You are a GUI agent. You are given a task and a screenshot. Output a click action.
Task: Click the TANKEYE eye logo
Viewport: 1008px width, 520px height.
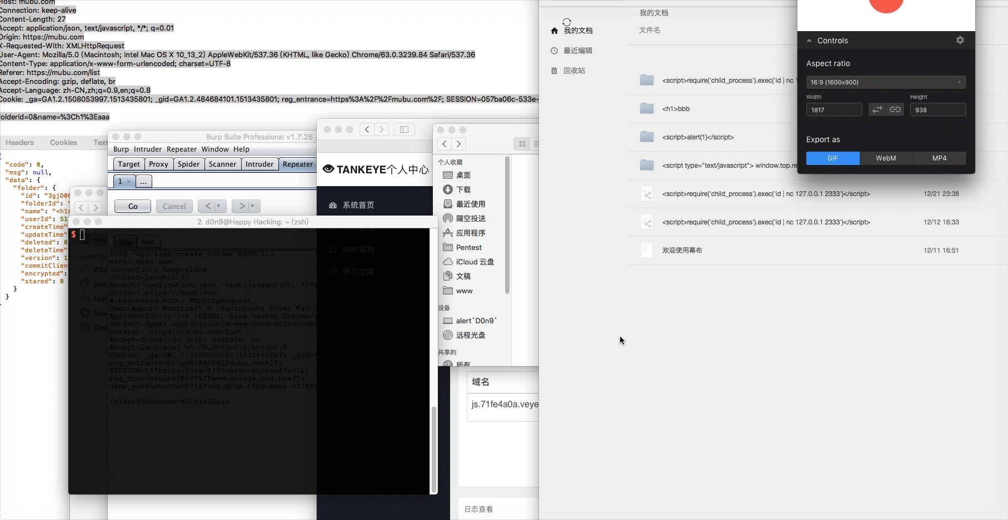(x=328, y=169)
